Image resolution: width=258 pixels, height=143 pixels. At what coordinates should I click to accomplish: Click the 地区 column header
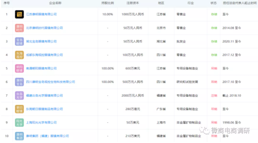161,3
